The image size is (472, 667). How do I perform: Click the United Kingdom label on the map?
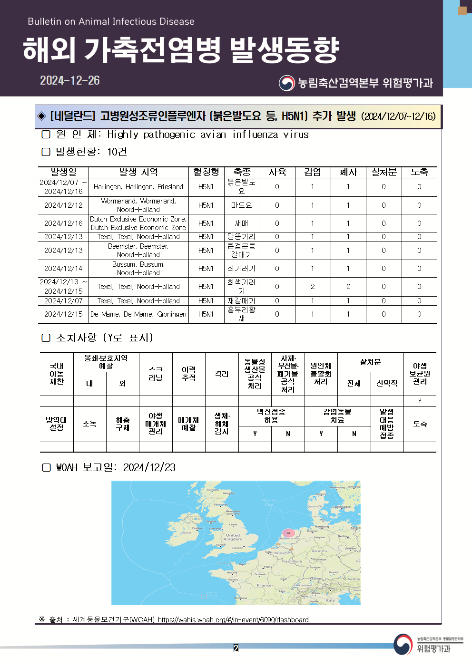tap(233, 537)
